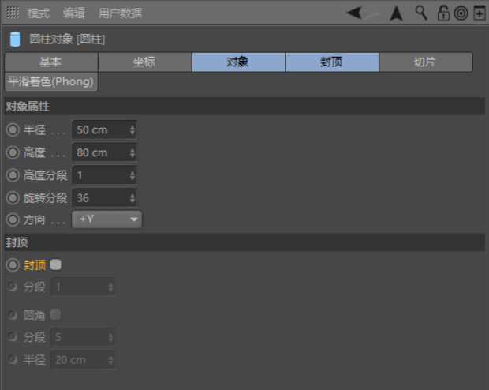The image size is (489, 390).
Task: Open the 模式 menu
Action: (39, 13)
